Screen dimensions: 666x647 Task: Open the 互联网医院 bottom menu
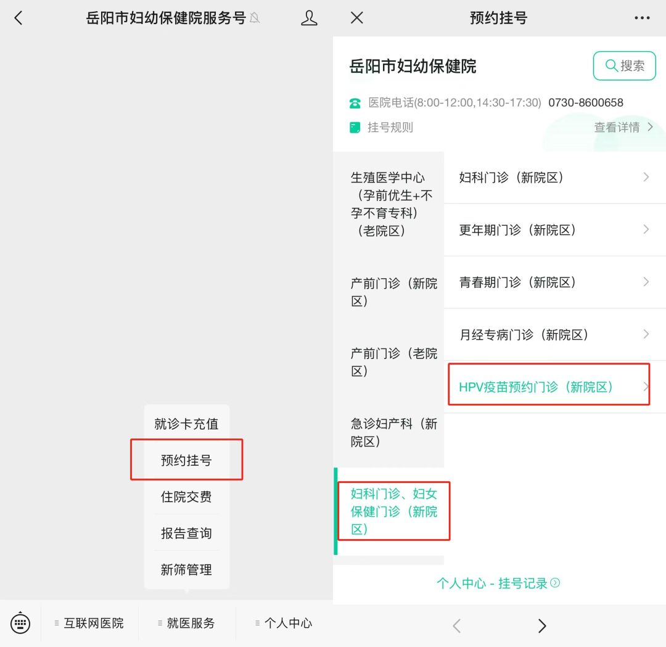click(89, 623)
